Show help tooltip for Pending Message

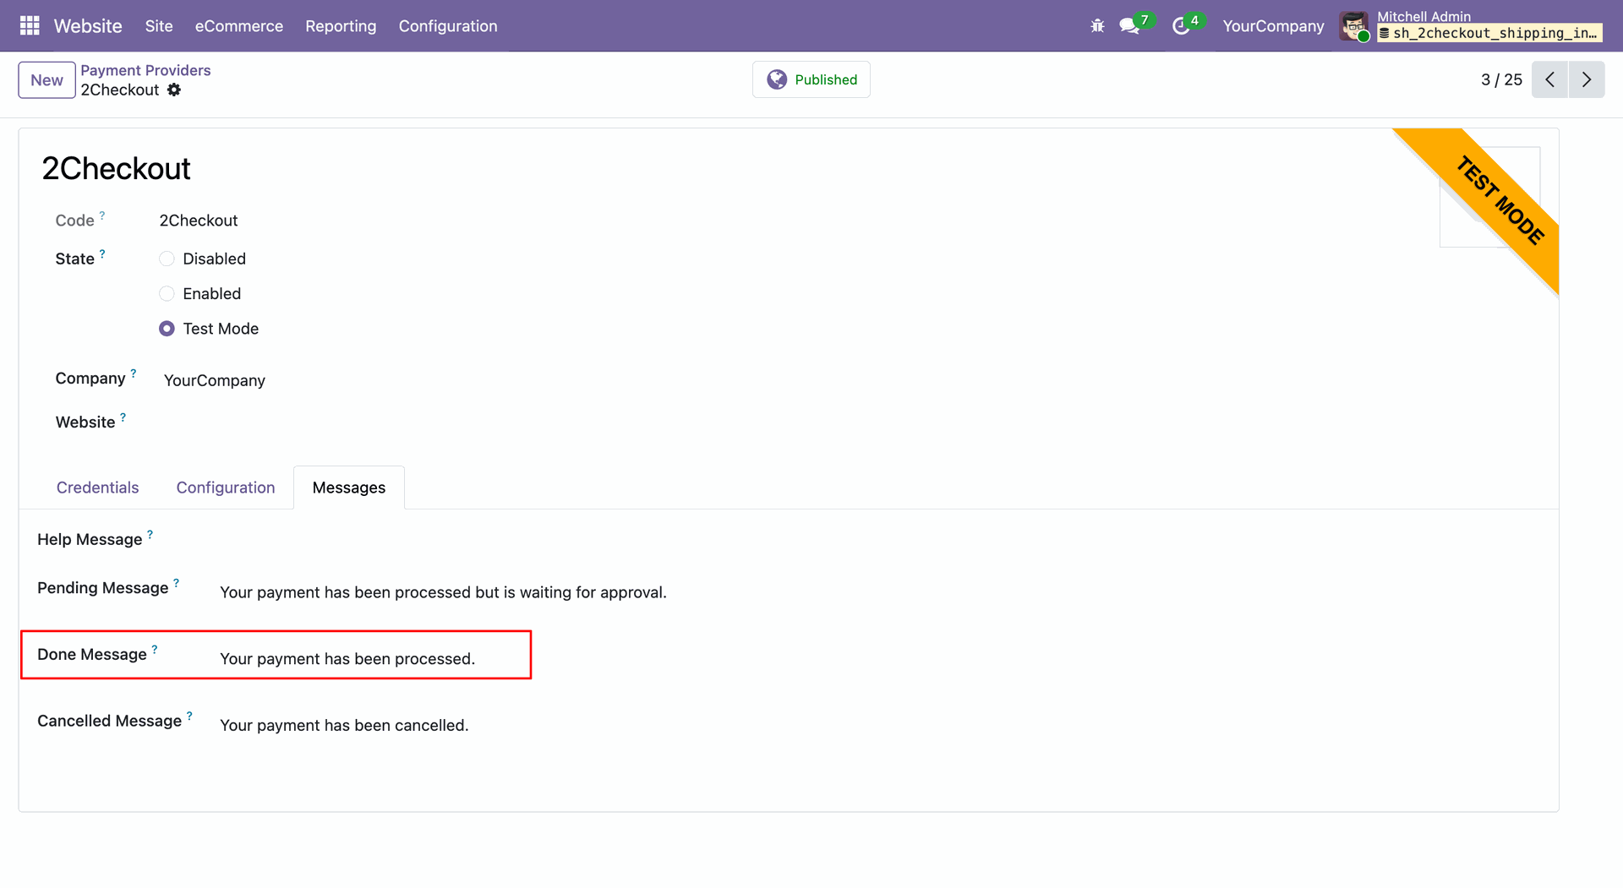point(177,582)
